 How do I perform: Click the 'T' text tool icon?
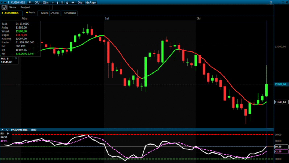click(62, 2)
